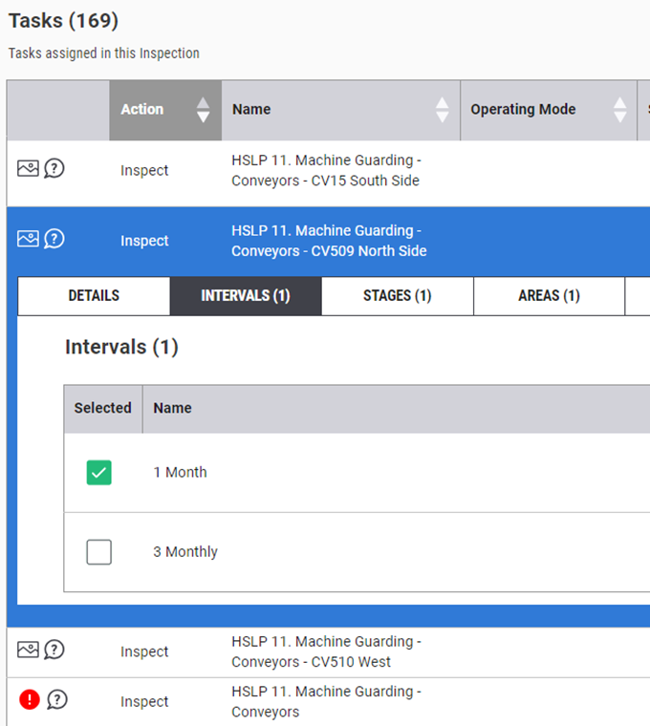Viewport: 650px width, 726px height.
Task: Select the CV15 South Side task name
Action: tap(325, 170)
